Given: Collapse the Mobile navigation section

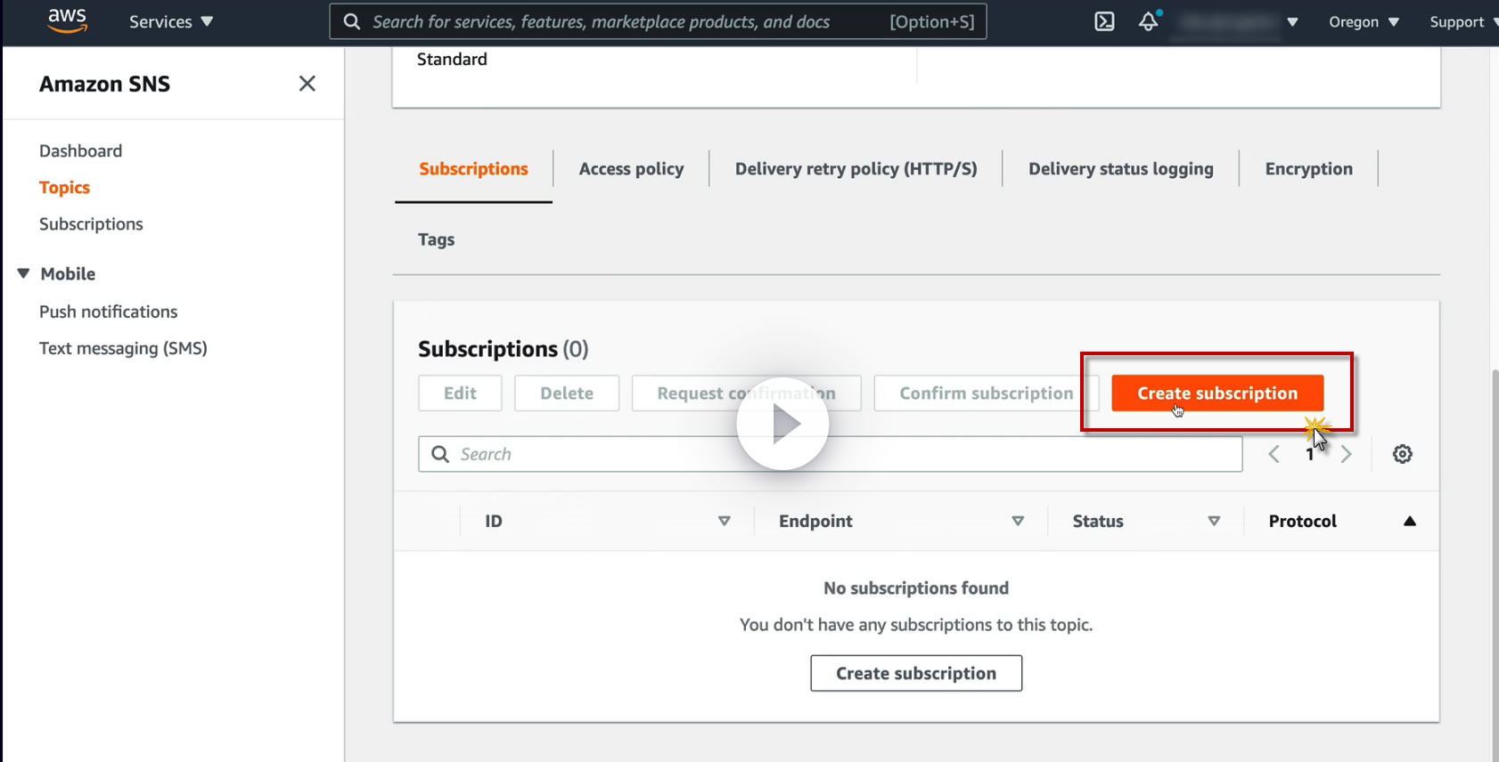Looking at the screenshot, I should tap(24, 273).
